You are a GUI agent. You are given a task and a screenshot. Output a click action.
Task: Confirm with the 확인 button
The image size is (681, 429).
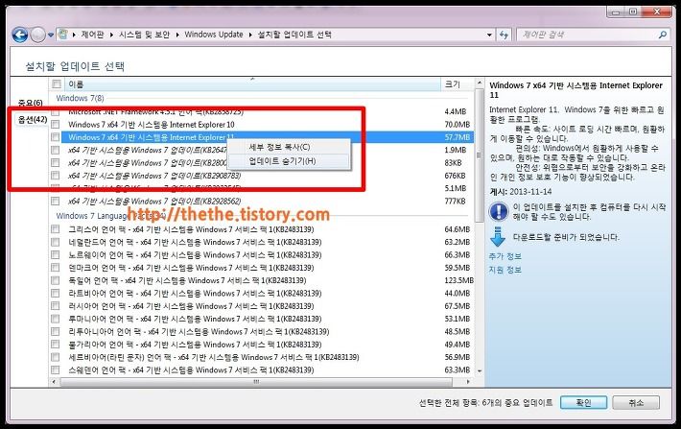(x=583, y=402)
